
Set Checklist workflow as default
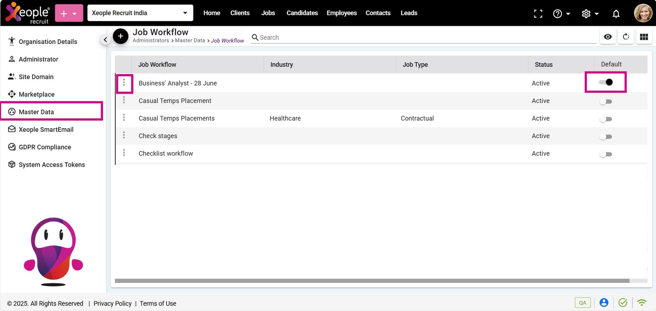(606, 154)
